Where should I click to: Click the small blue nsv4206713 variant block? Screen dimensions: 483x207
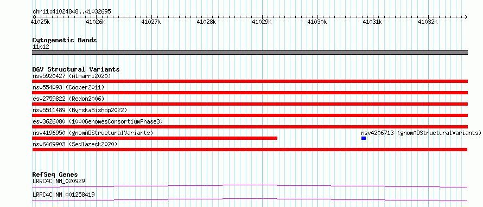point(364,138)
